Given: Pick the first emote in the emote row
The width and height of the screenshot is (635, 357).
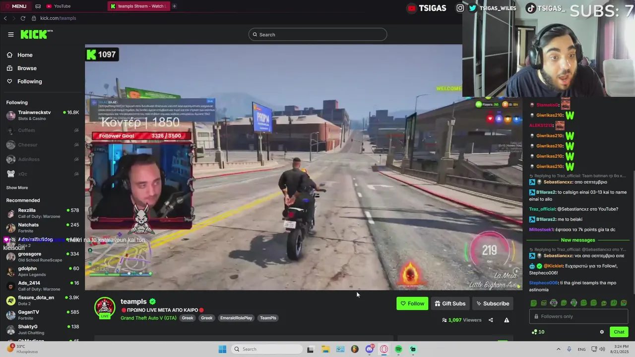Looking at the screenshot, I should coord(534,303).
